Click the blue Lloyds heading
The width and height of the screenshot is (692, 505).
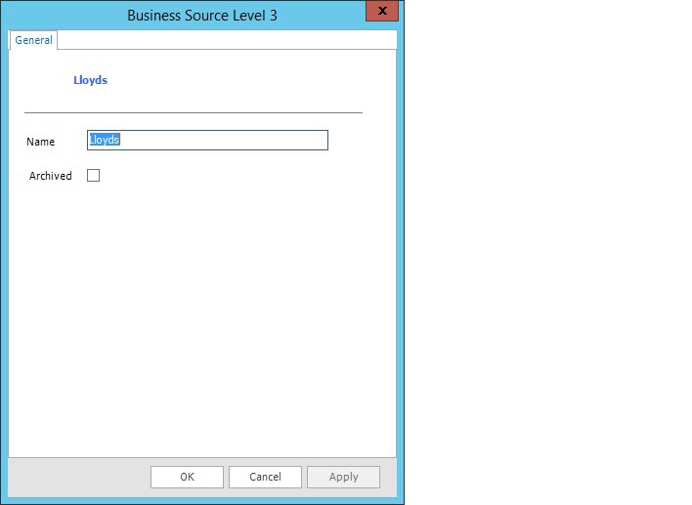coord(90,80)
